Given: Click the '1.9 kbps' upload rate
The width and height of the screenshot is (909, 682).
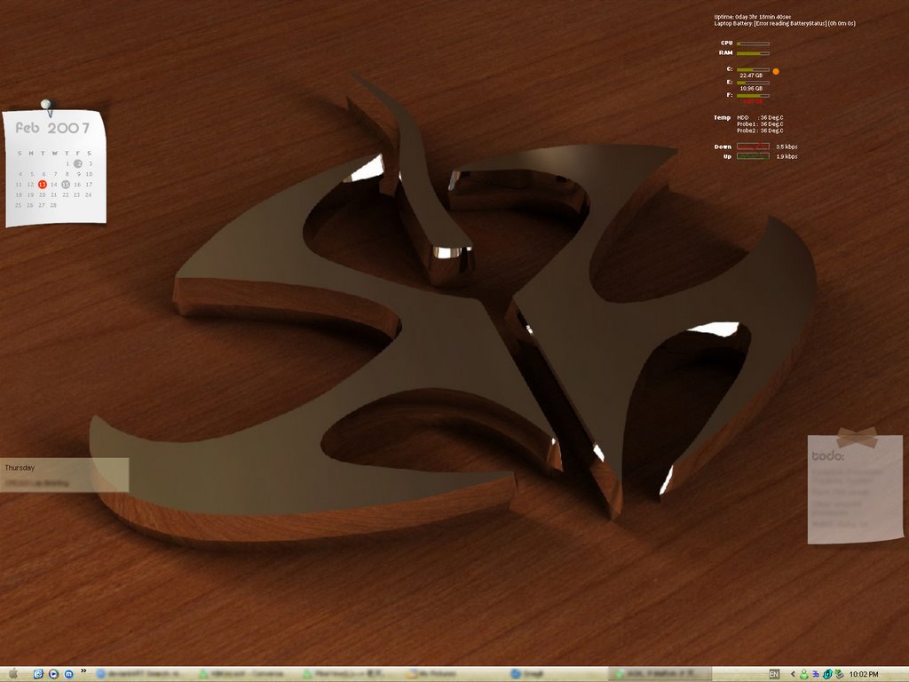Looking at the screenshot, I should click(x=786, y=156).
